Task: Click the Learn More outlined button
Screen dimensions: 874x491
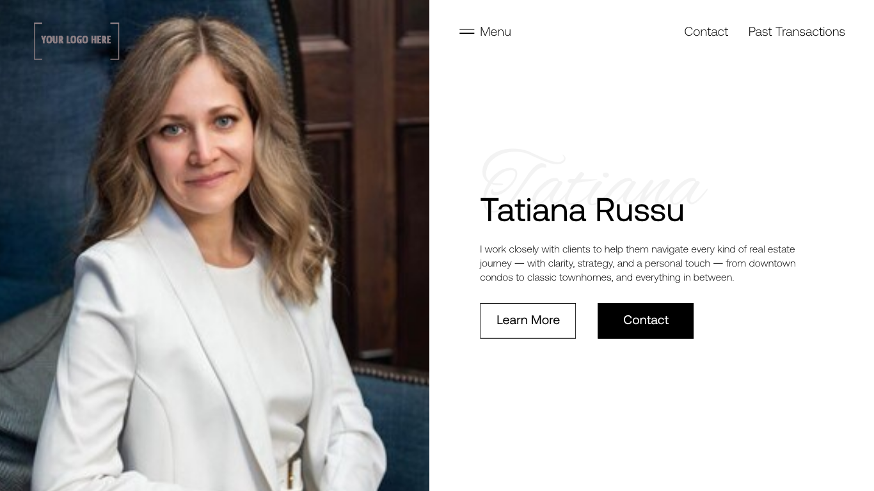Action: pyautogui.click(x=528, y=321)
